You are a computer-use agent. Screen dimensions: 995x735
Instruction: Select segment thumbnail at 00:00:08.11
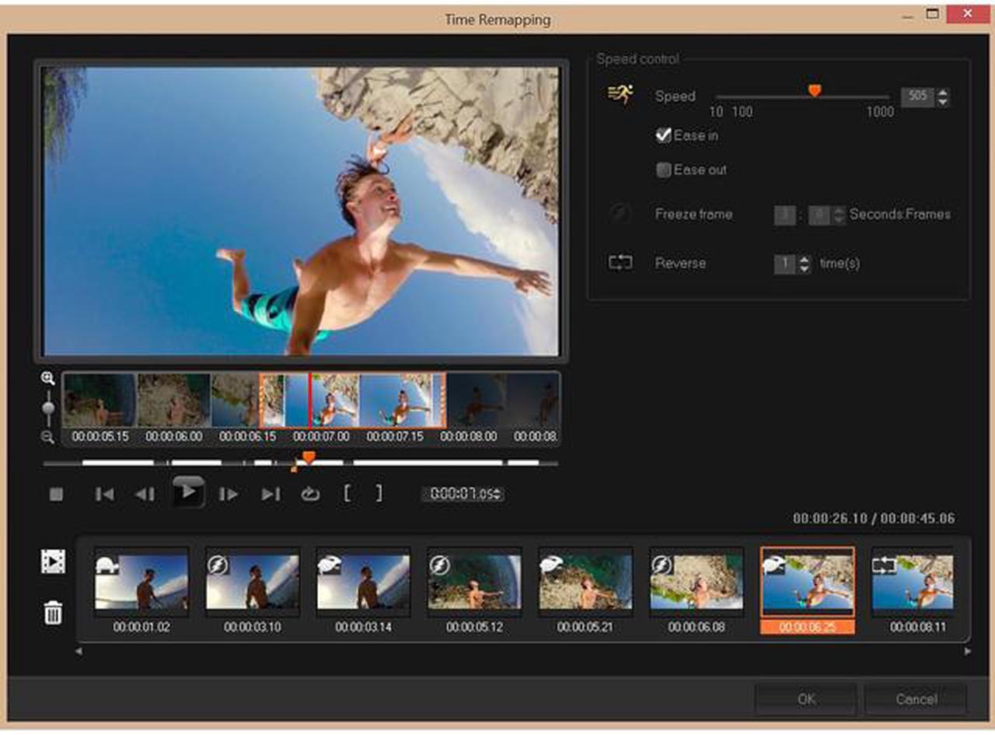tap(913, 582)
